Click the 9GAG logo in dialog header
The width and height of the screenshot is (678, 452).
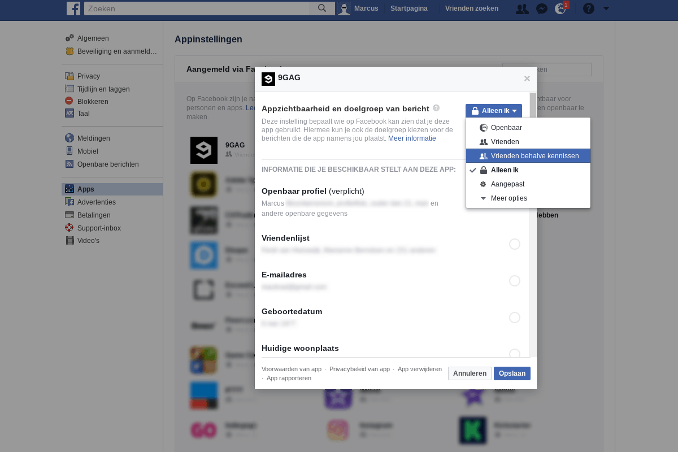click(x=268, y=79)
